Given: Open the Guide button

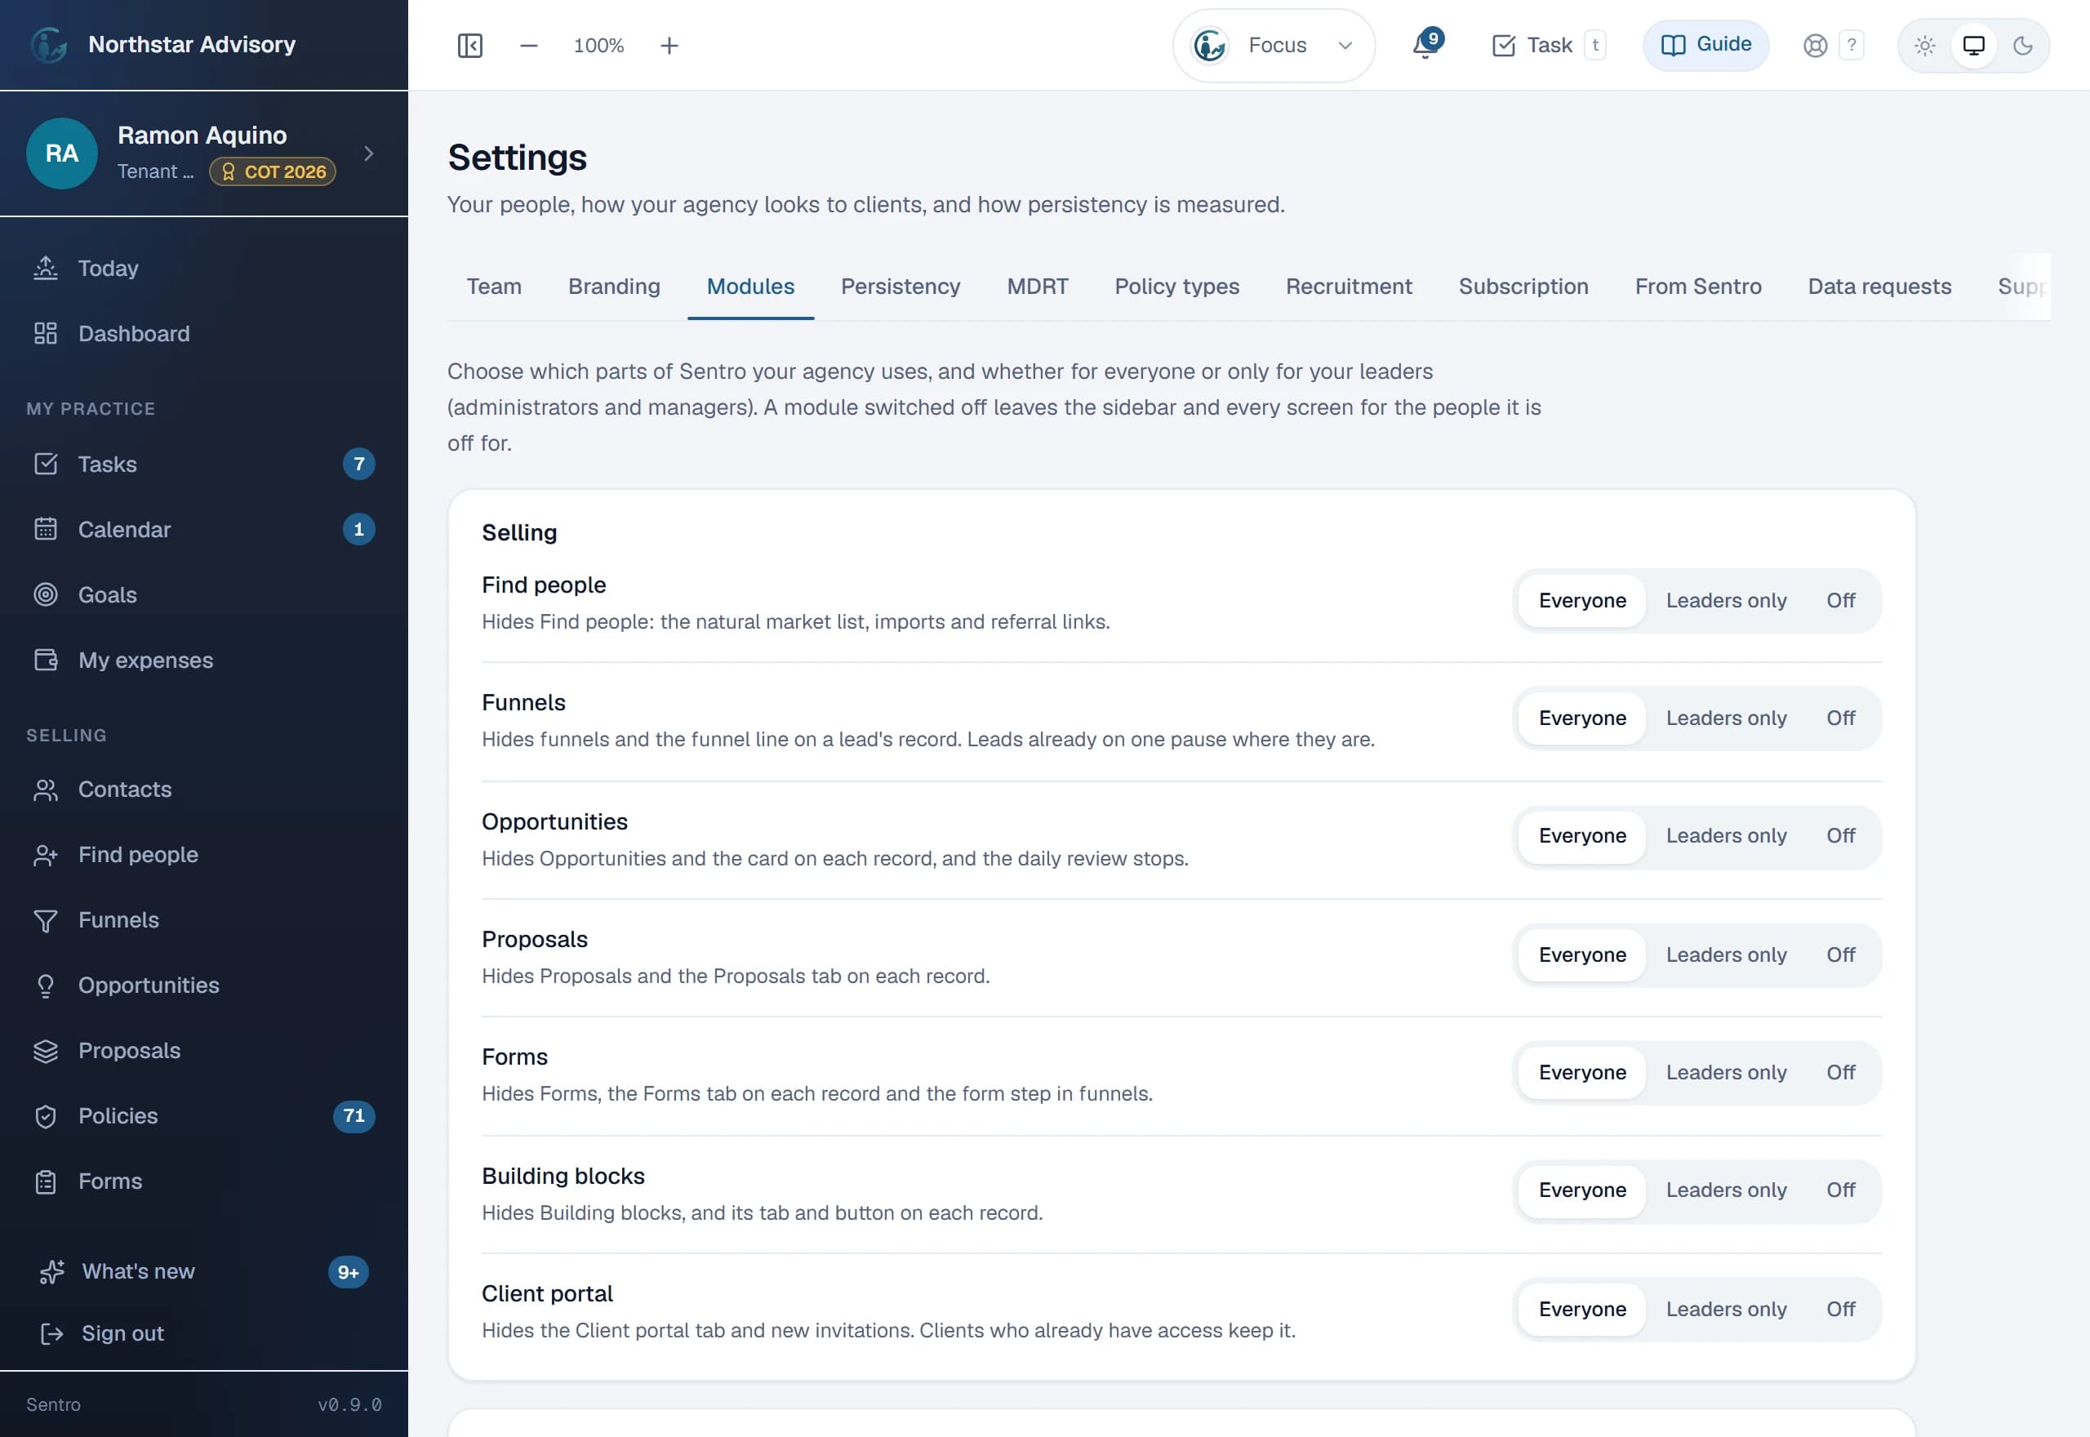Looking at the screenshot, I should [x=1705, y=45].
